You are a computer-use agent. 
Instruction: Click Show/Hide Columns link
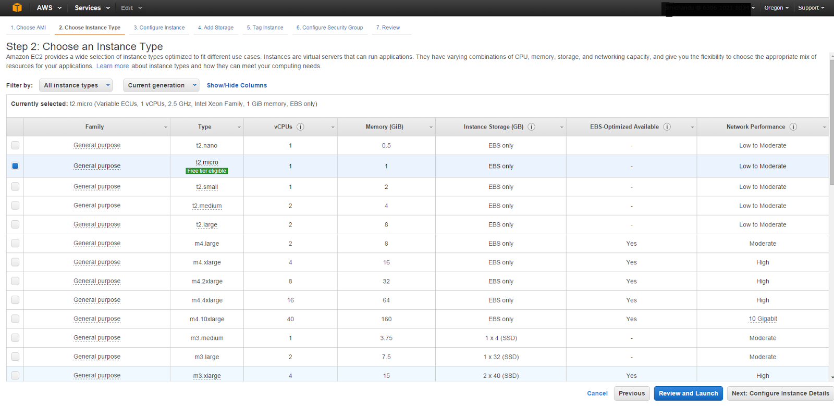(x=237, y=85)
